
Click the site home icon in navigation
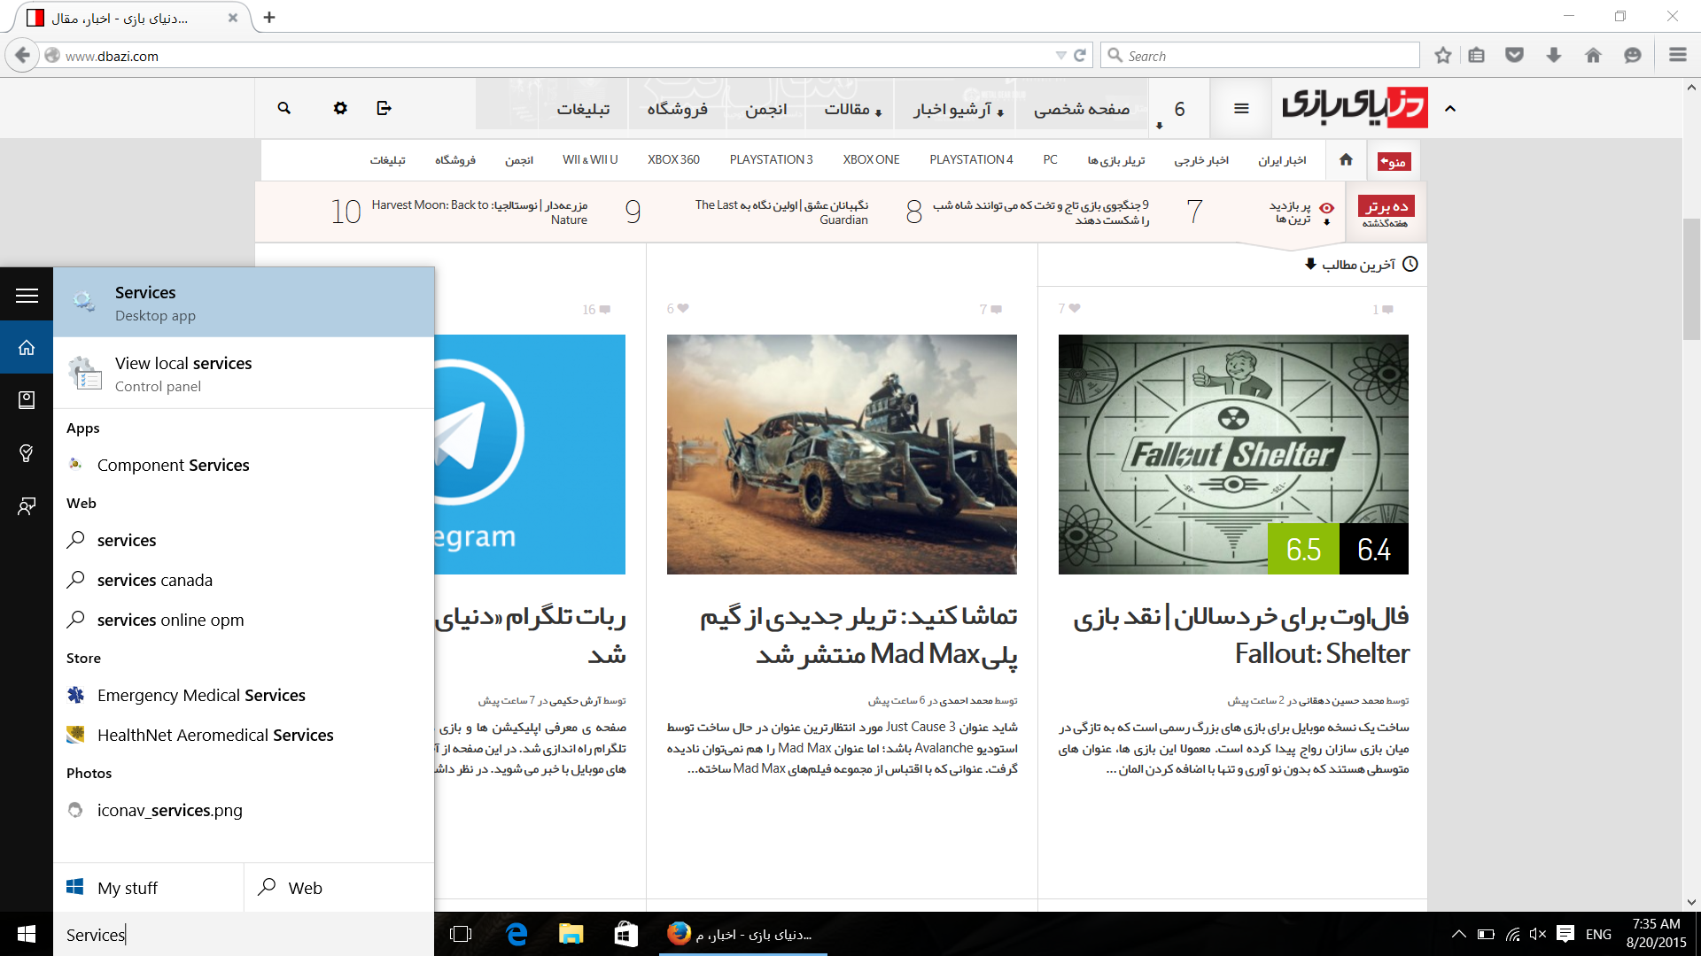click(x=1346, y=159)
